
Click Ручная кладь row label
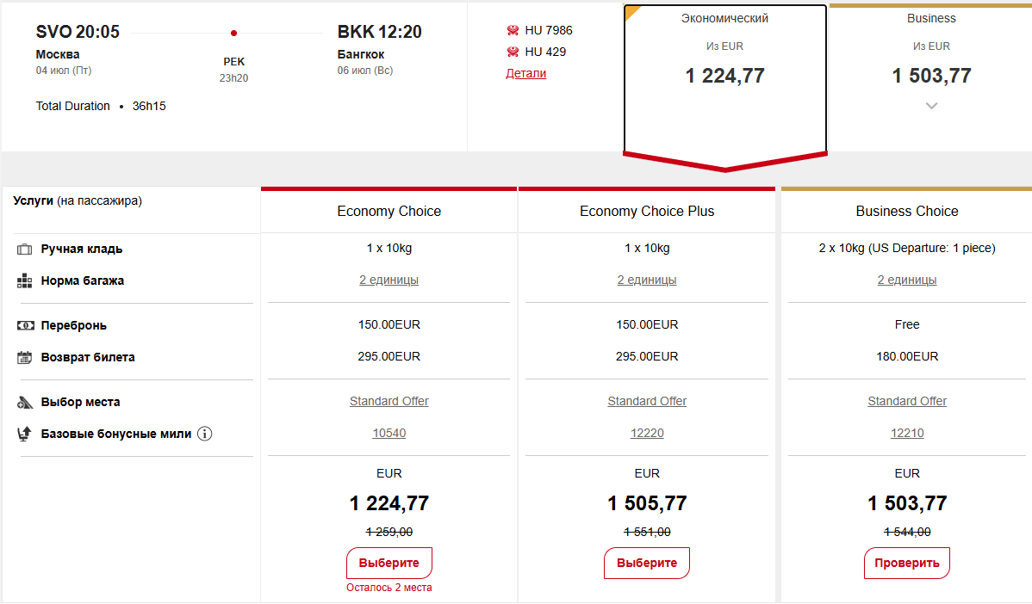[82, 250]
